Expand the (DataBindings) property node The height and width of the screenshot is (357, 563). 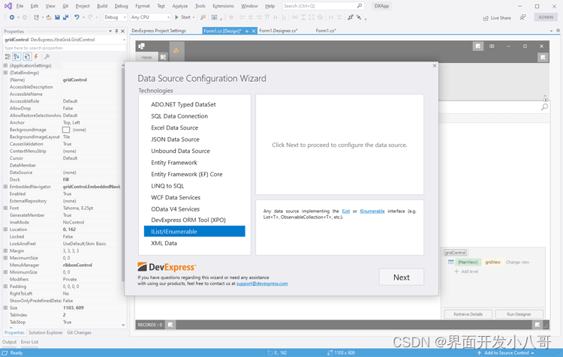(x=5, y=73)
